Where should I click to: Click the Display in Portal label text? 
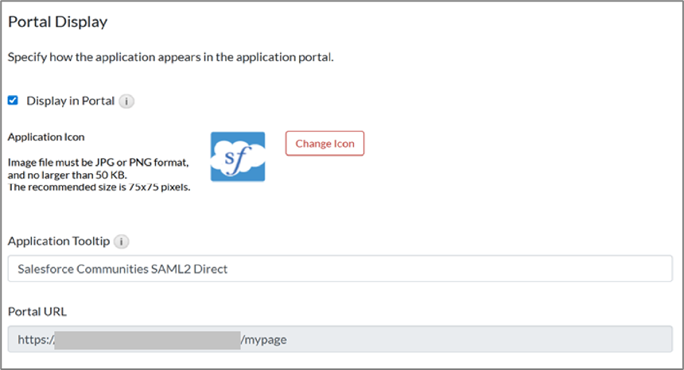(71, 102)
